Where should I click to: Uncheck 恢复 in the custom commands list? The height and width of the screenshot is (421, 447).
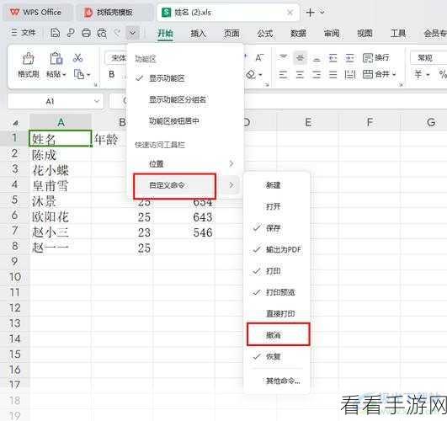click(x=277, y=356)
